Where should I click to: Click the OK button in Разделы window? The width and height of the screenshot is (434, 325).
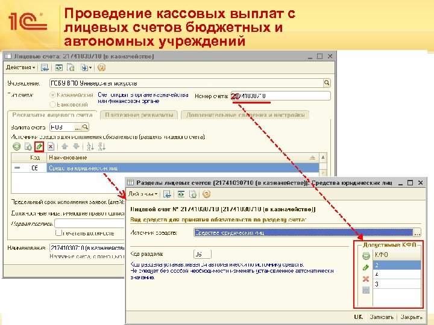tap(359, 317)
